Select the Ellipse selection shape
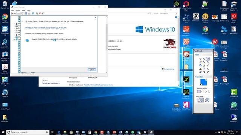Image resolution: width=241 pixels, height=135 pixels. (203, 91)
